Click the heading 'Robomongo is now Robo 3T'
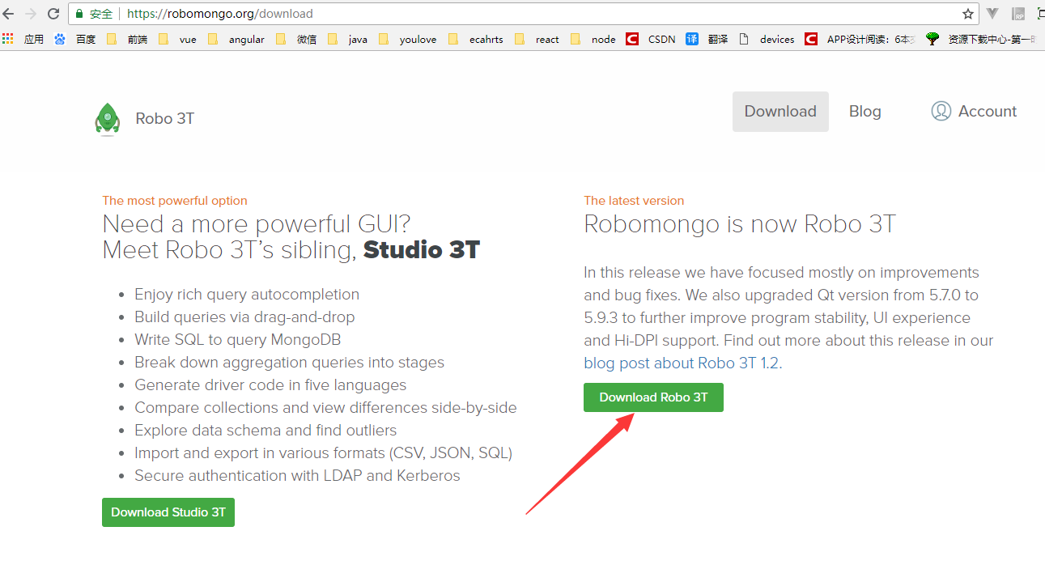Viewport: 1045px width, 565px height. (740, 224)
